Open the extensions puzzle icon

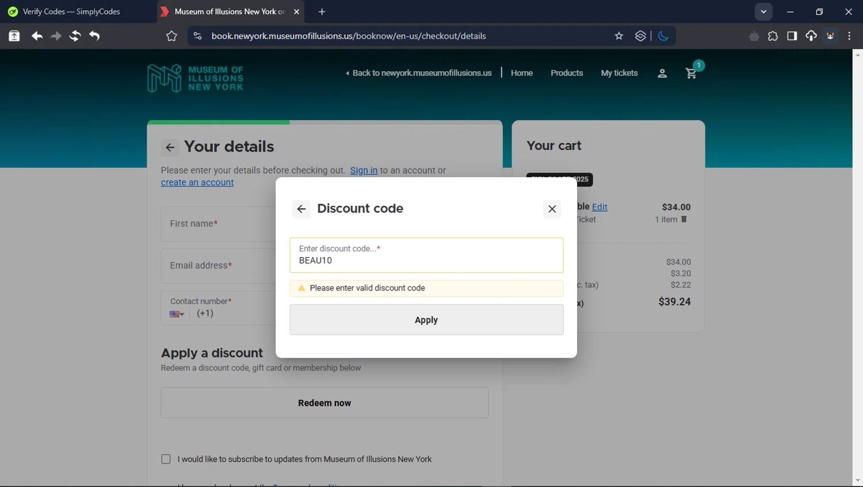[773, 36]
